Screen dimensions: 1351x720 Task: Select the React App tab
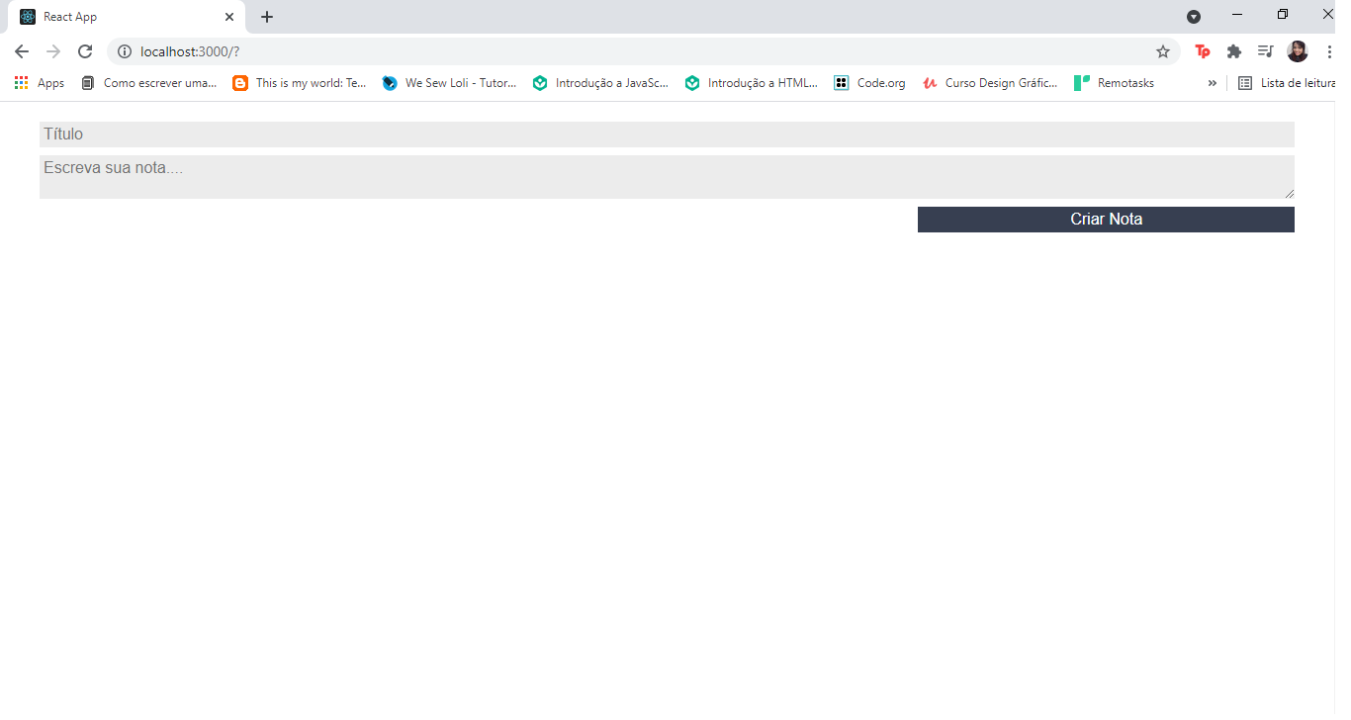[127, 17]
